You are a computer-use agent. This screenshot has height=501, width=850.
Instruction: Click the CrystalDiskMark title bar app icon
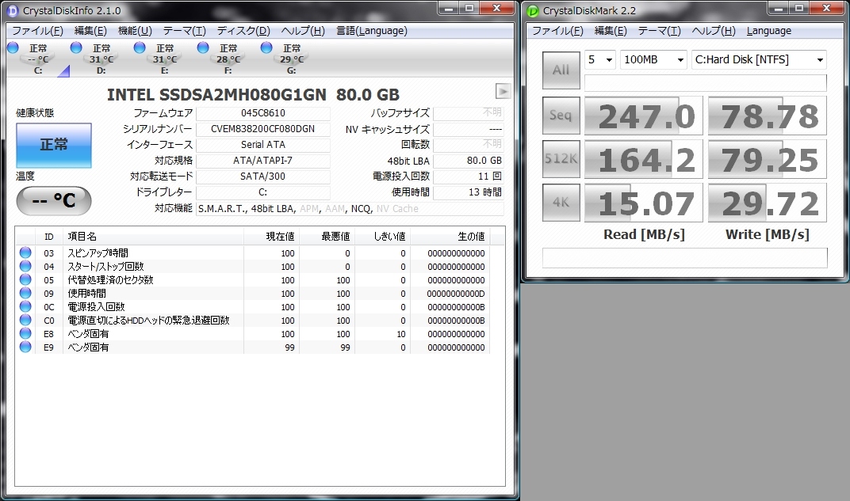(x=533, y=10)
